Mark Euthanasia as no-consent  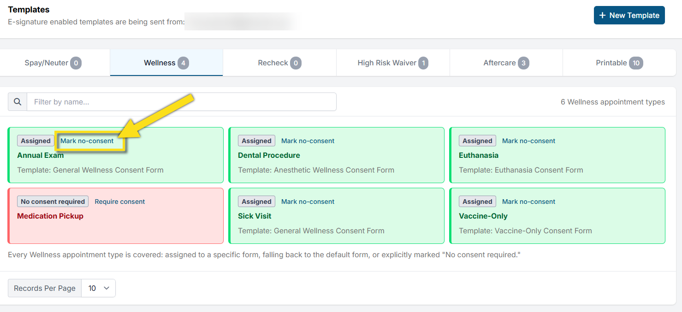coord(529,141)
